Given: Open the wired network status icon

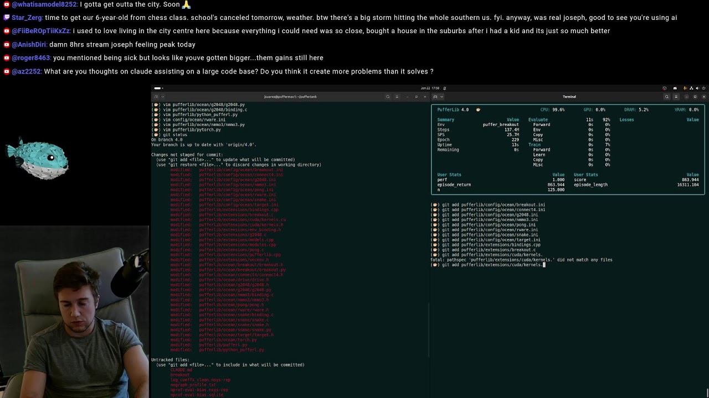Looking at the screenshot, I should [x=692, y=88].
